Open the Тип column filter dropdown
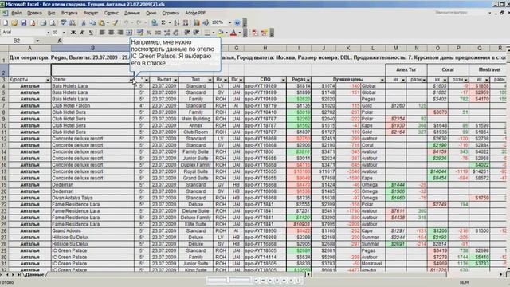 (210, 80)
